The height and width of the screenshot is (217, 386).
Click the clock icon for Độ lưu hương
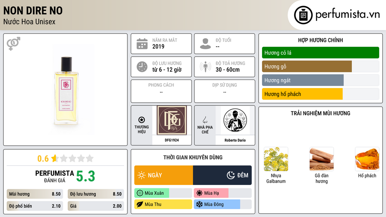[x=142, y=67]
